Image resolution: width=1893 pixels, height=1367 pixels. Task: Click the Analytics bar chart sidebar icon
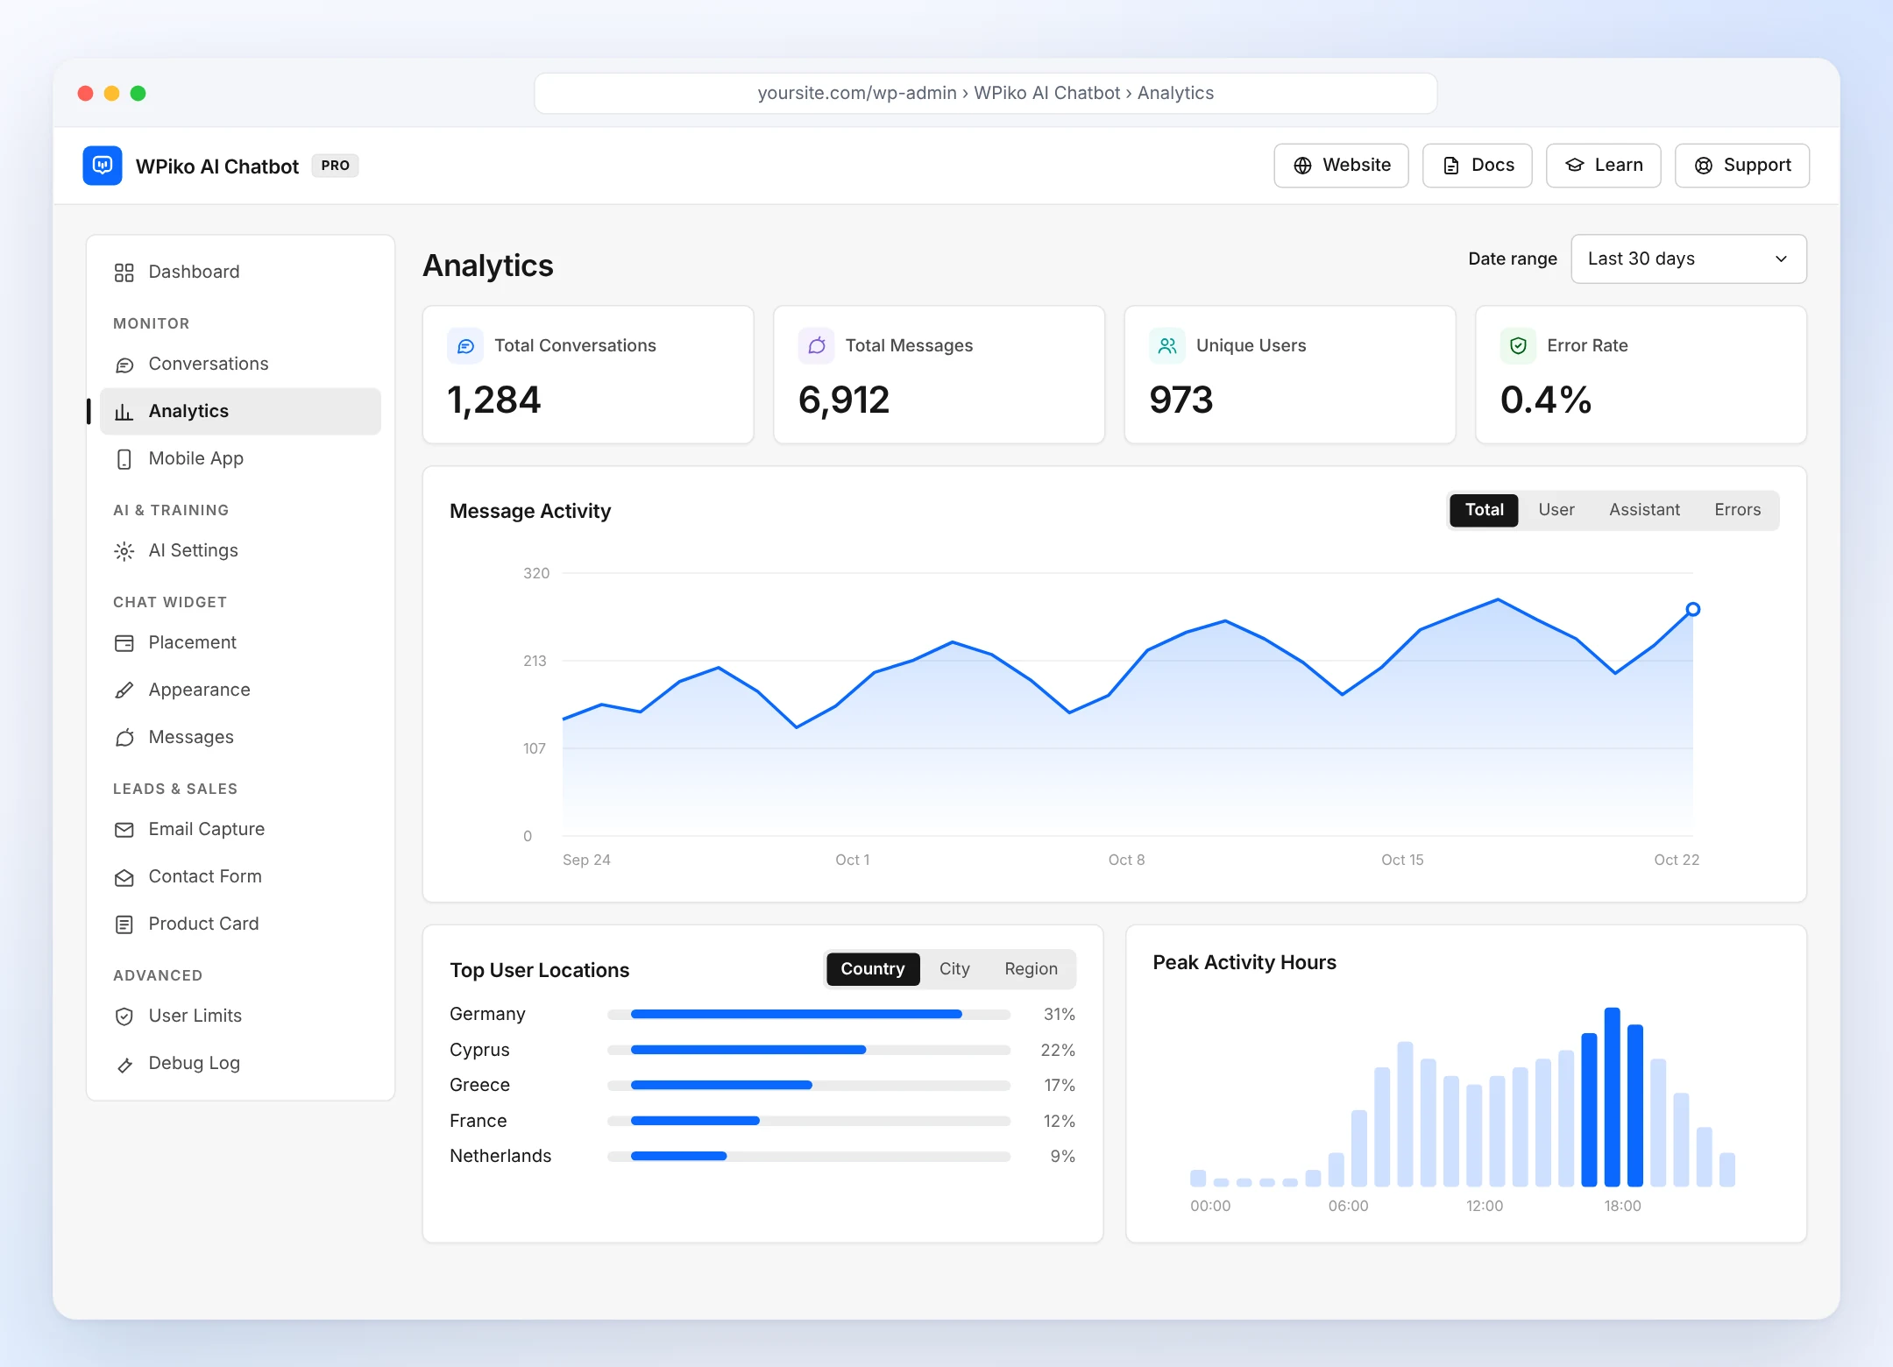[x=124, y=412]
